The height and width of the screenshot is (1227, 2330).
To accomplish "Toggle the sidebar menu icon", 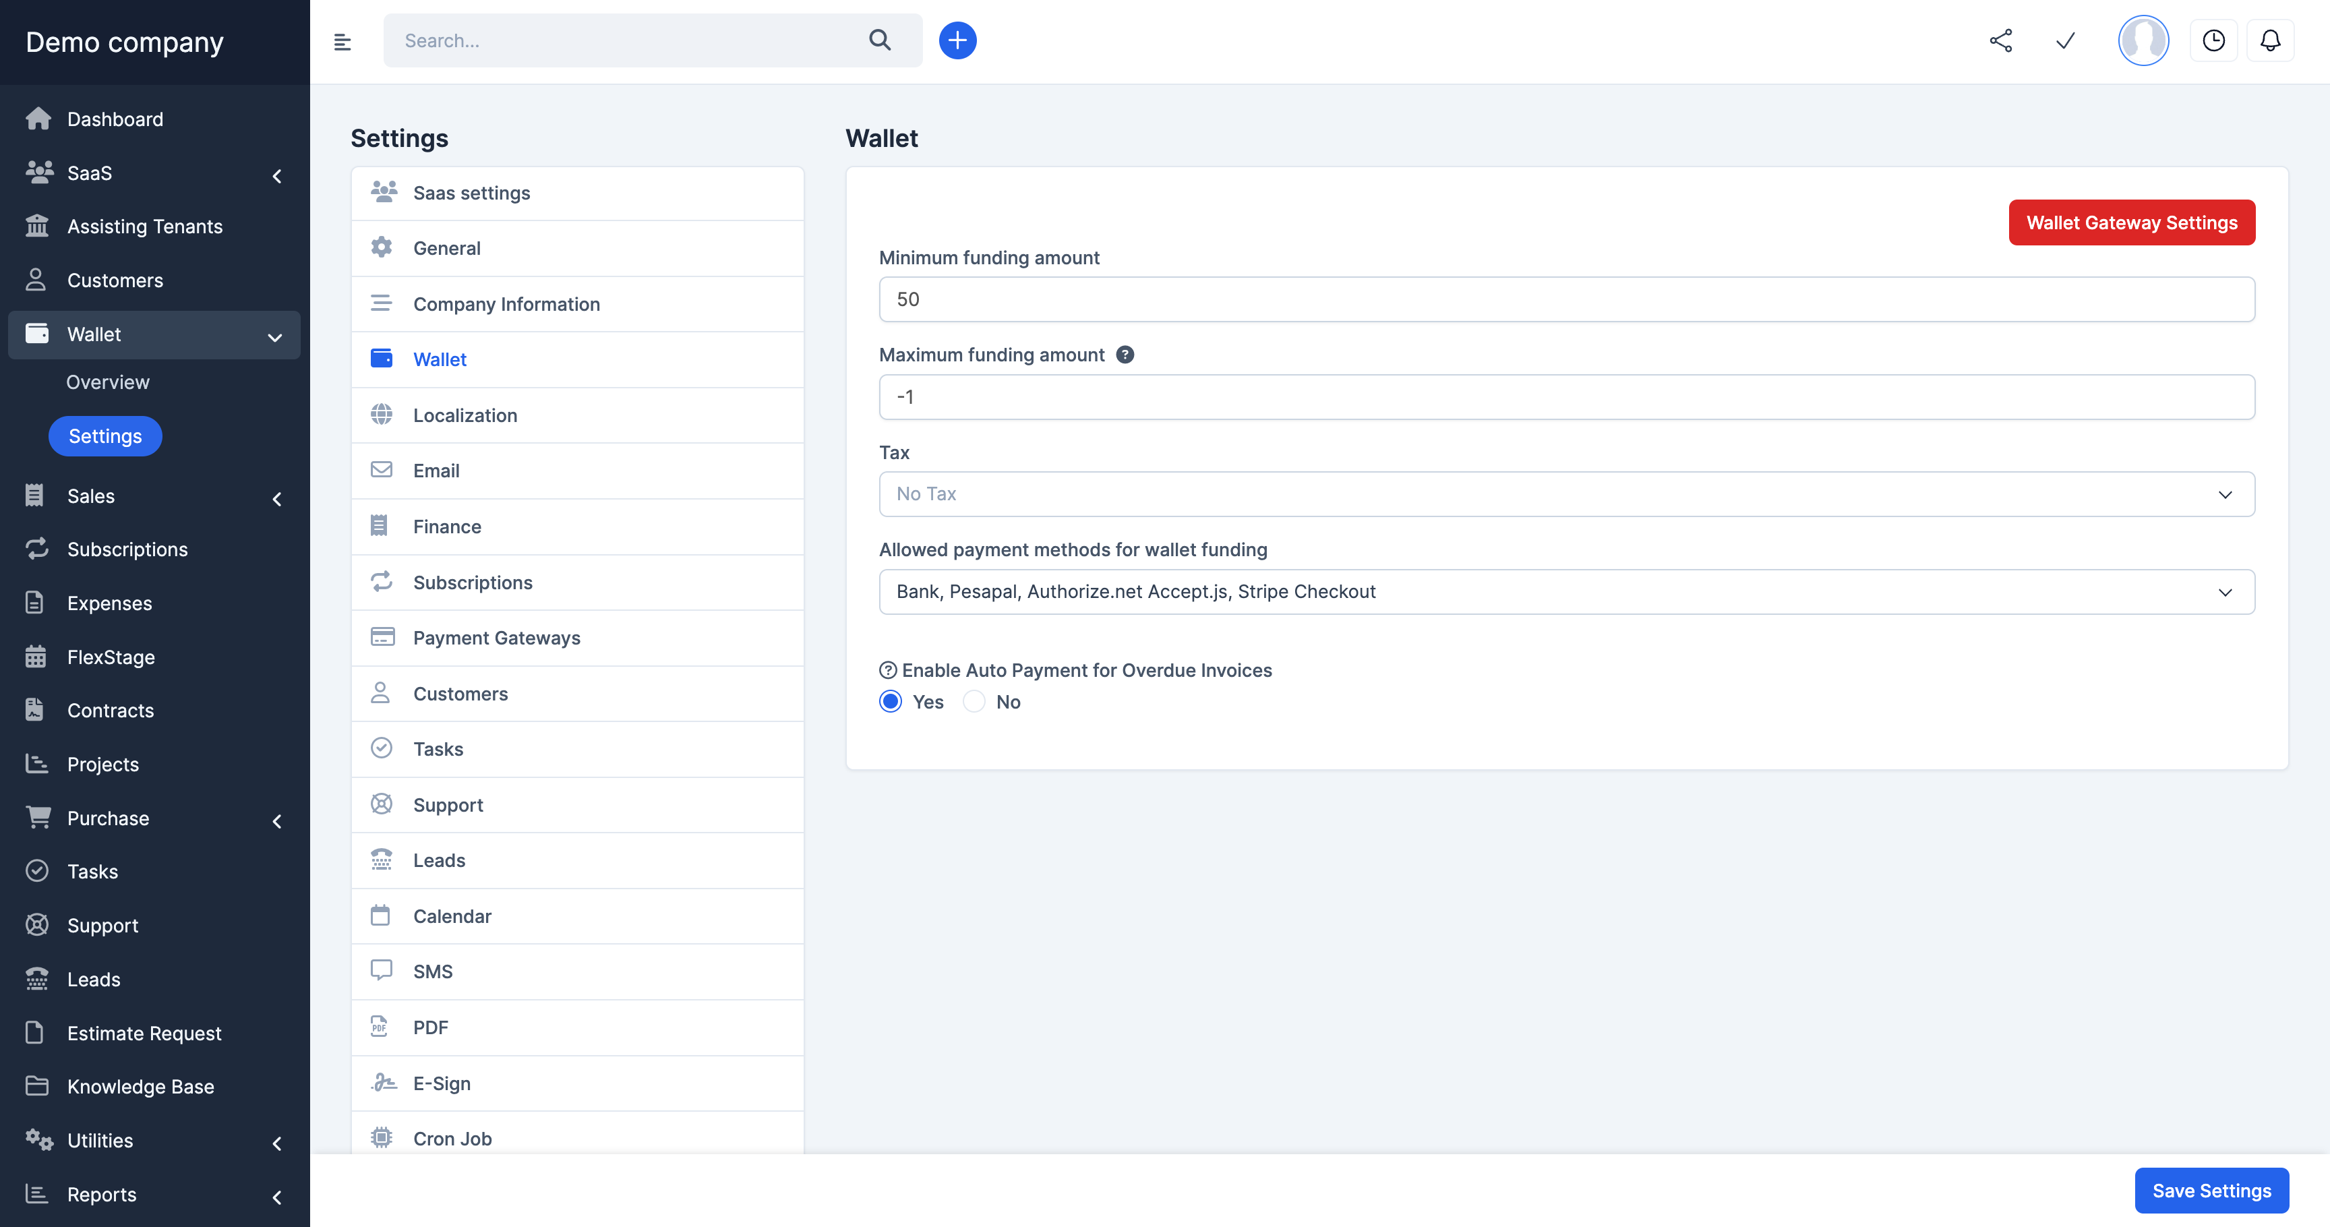I will click(342, 42).
